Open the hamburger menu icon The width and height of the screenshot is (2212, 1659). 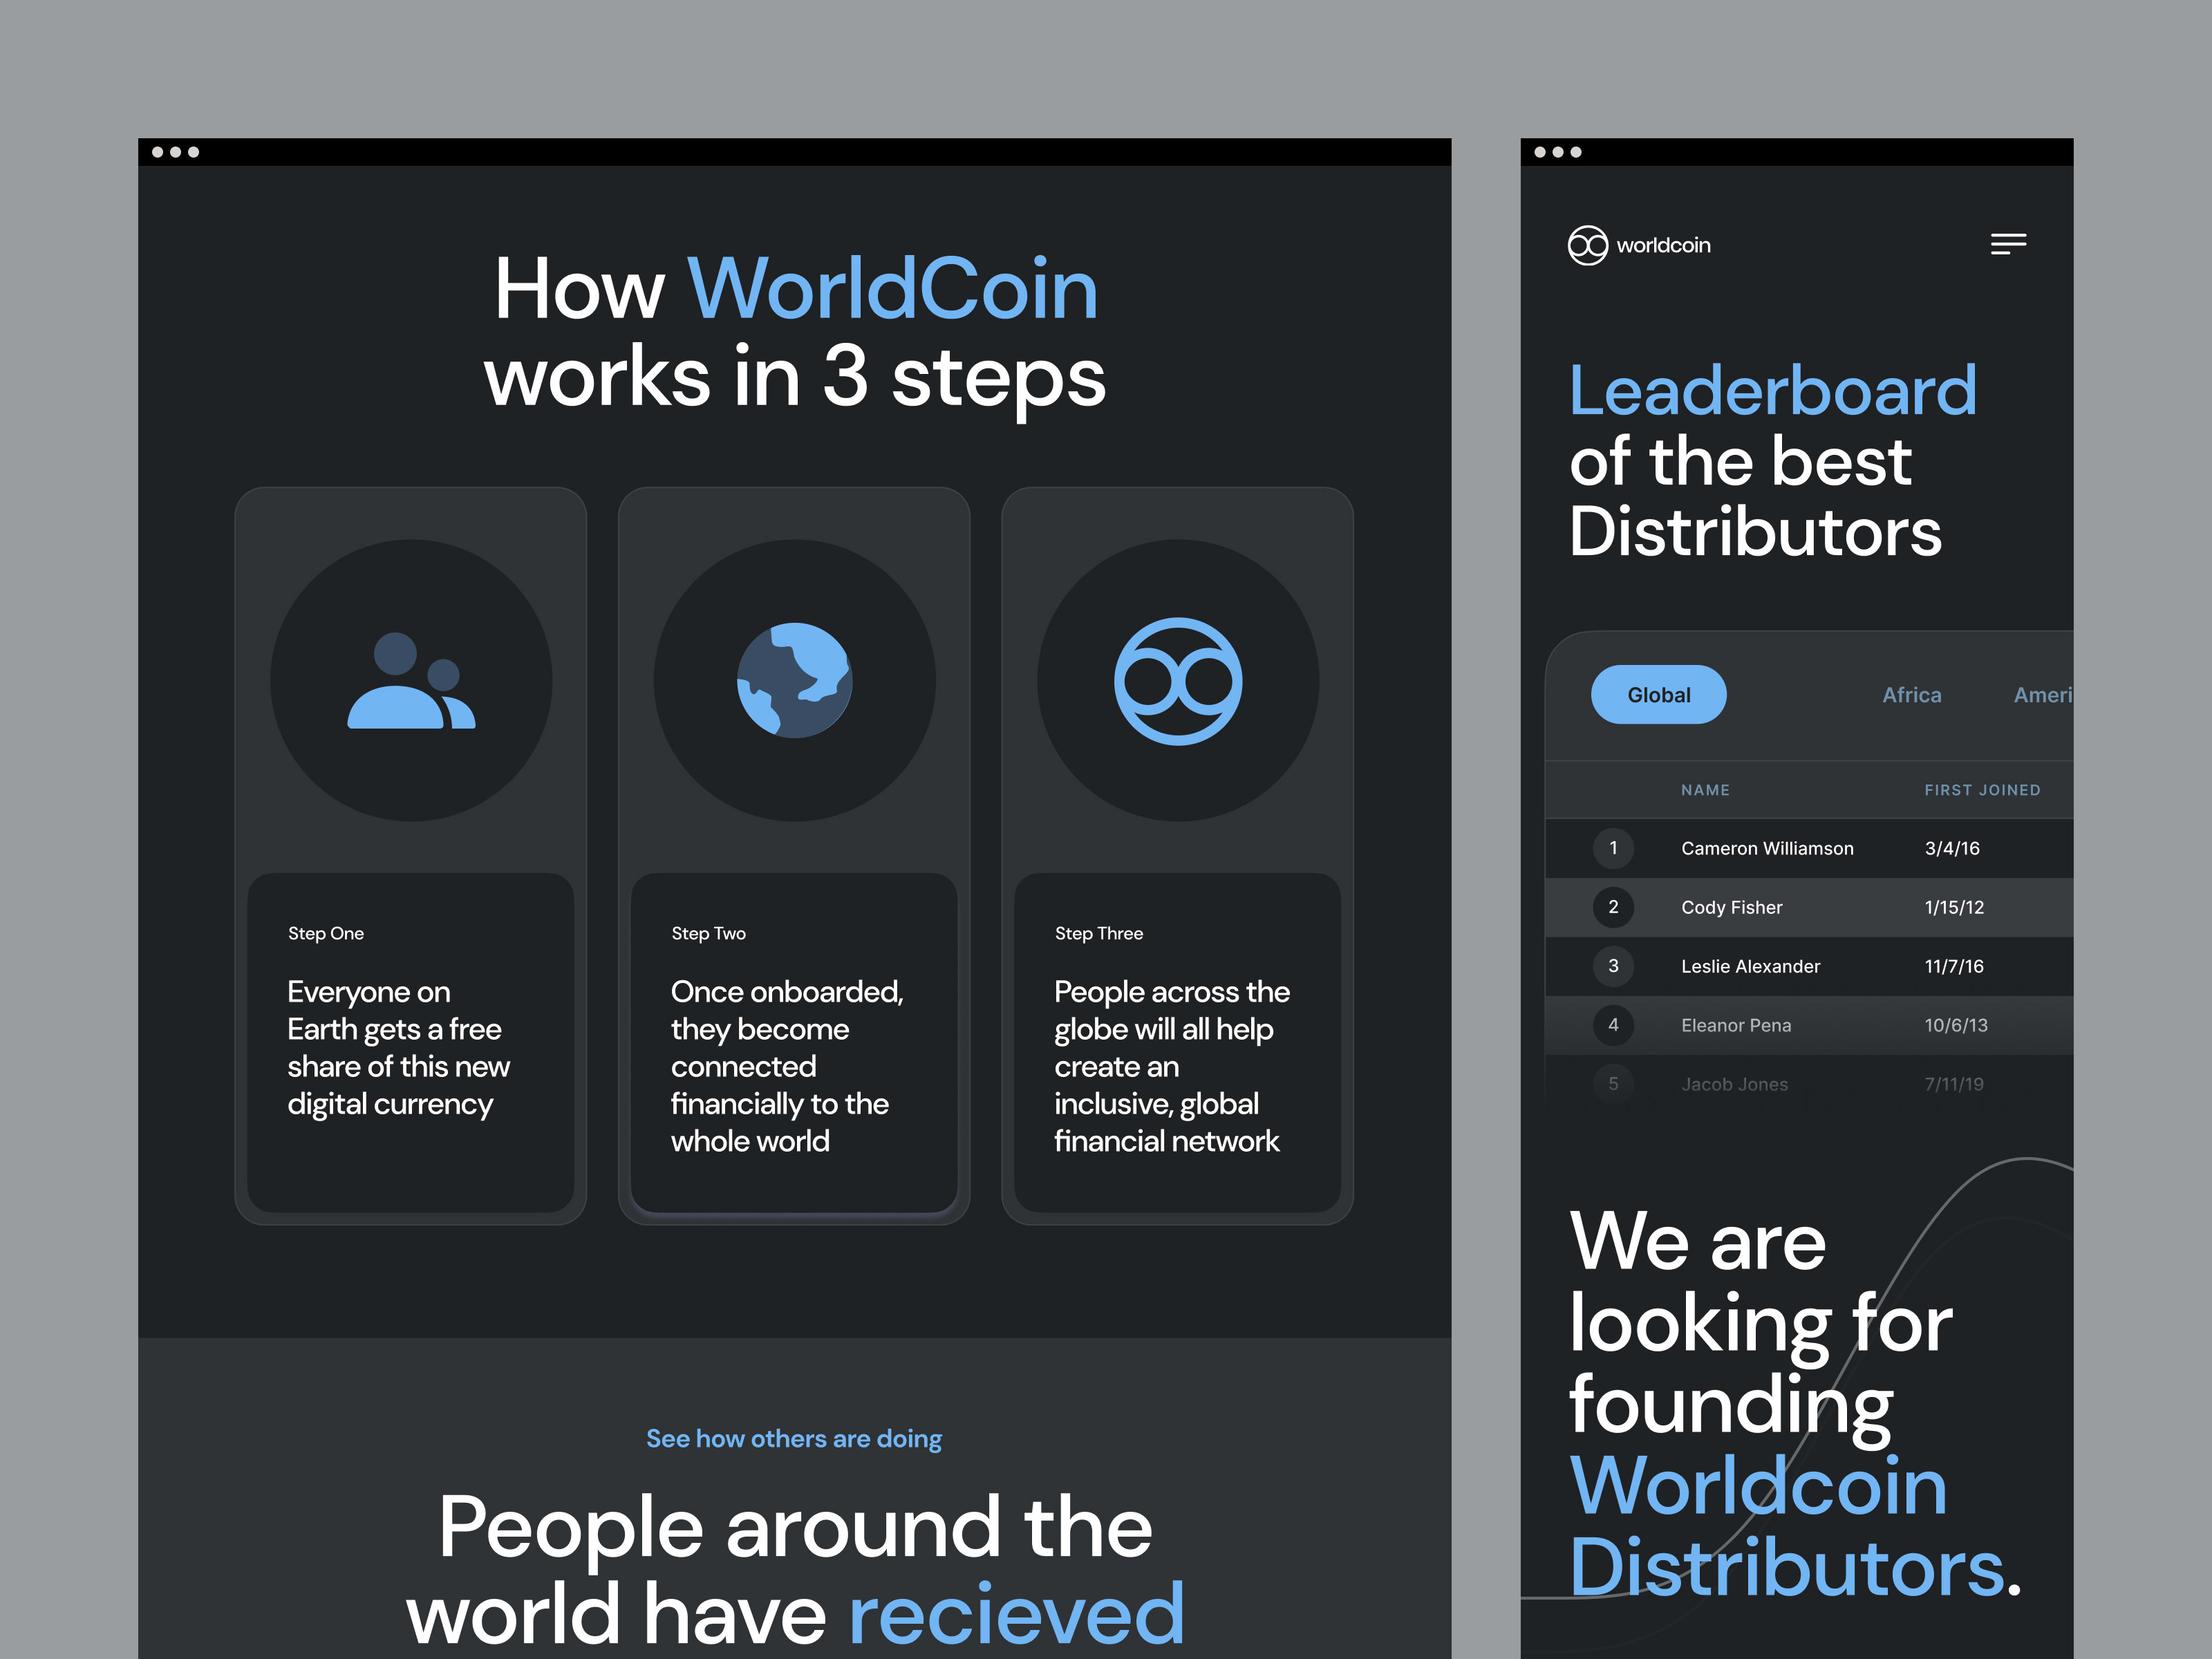coord(2008,244)
